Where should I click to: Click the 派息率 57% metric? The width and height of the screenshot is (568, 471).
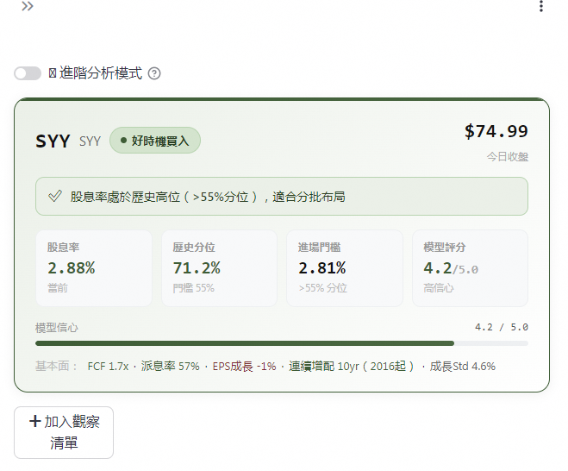(x=171, y=367)
